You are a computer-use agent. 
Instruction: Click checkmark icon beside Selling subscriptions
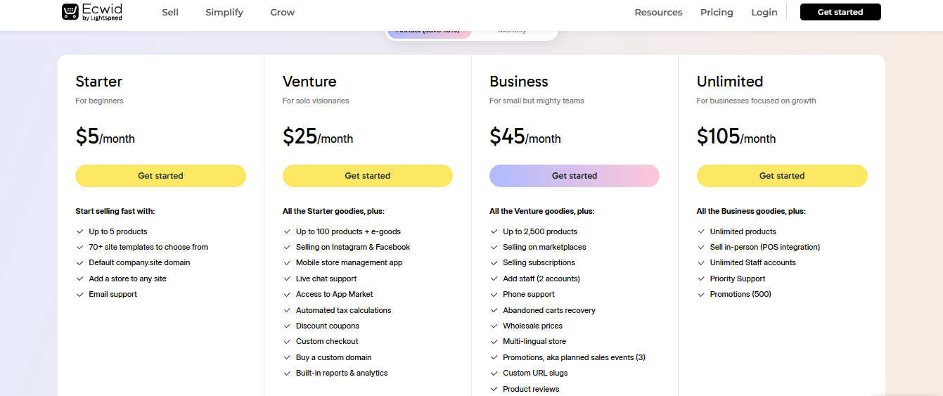(x=494, y=262)
